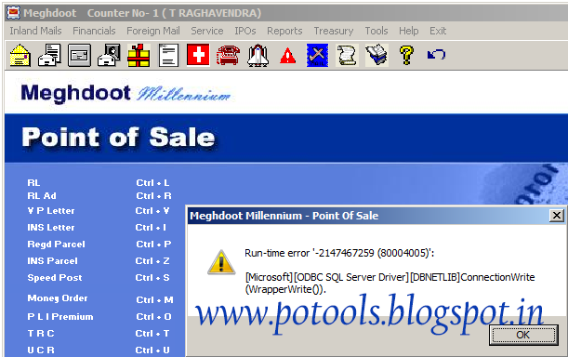Screen dimensions: 568x357
Task: Click the Ctrl + S shortcut text
Action: pos(152,278)
